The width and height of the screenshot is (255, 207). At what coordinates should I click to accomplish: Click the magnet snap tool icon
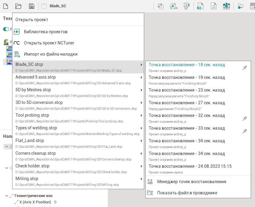(161, 6)
